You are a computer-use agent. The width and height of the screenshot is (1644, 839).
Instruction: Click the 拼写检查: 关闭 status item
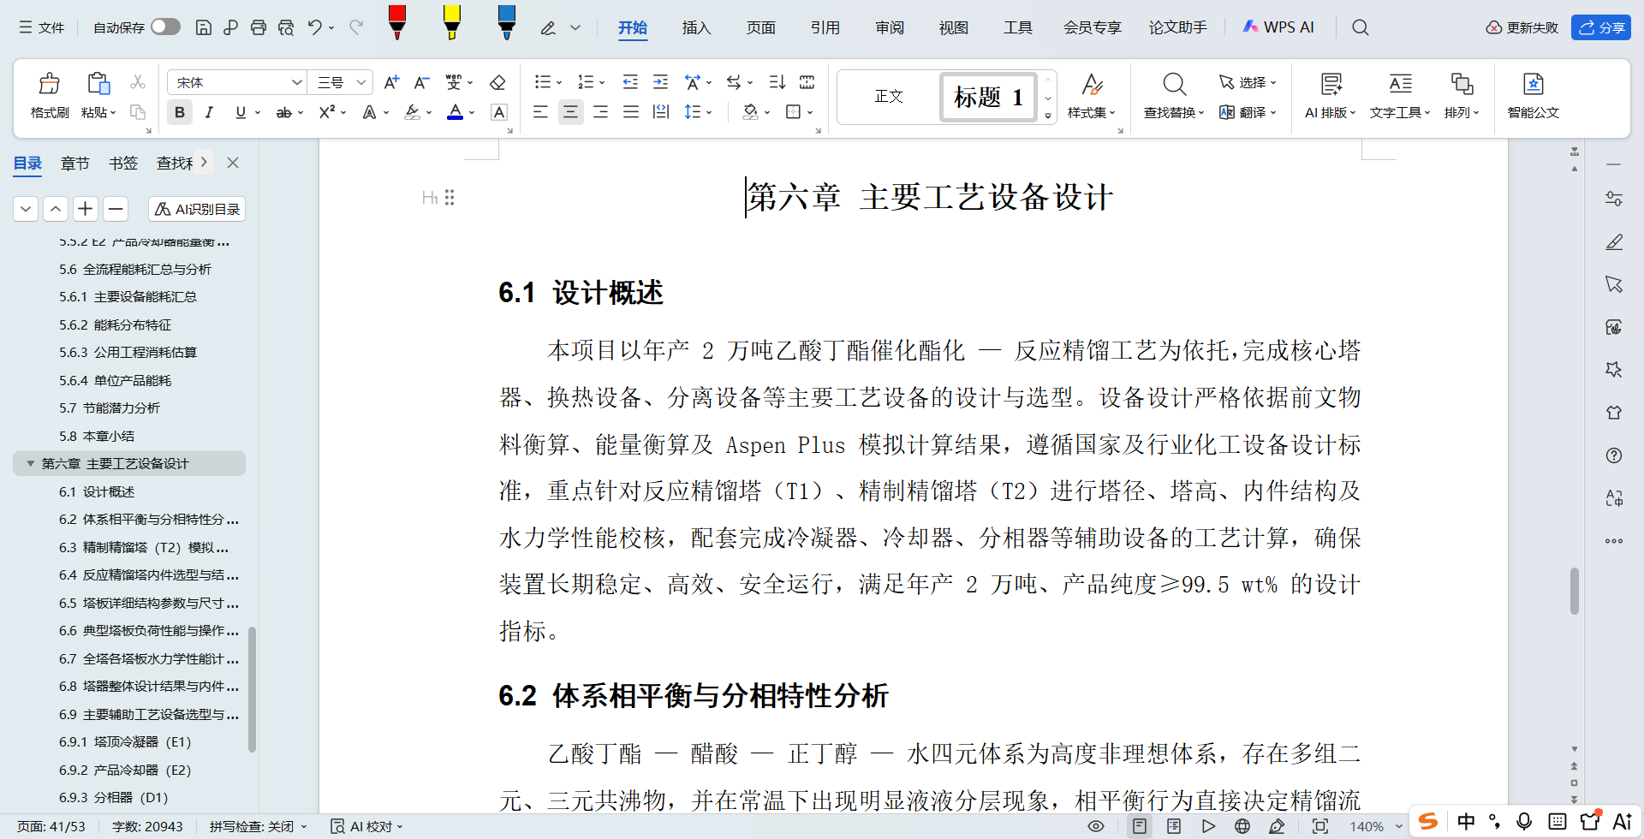coord(258,826)
